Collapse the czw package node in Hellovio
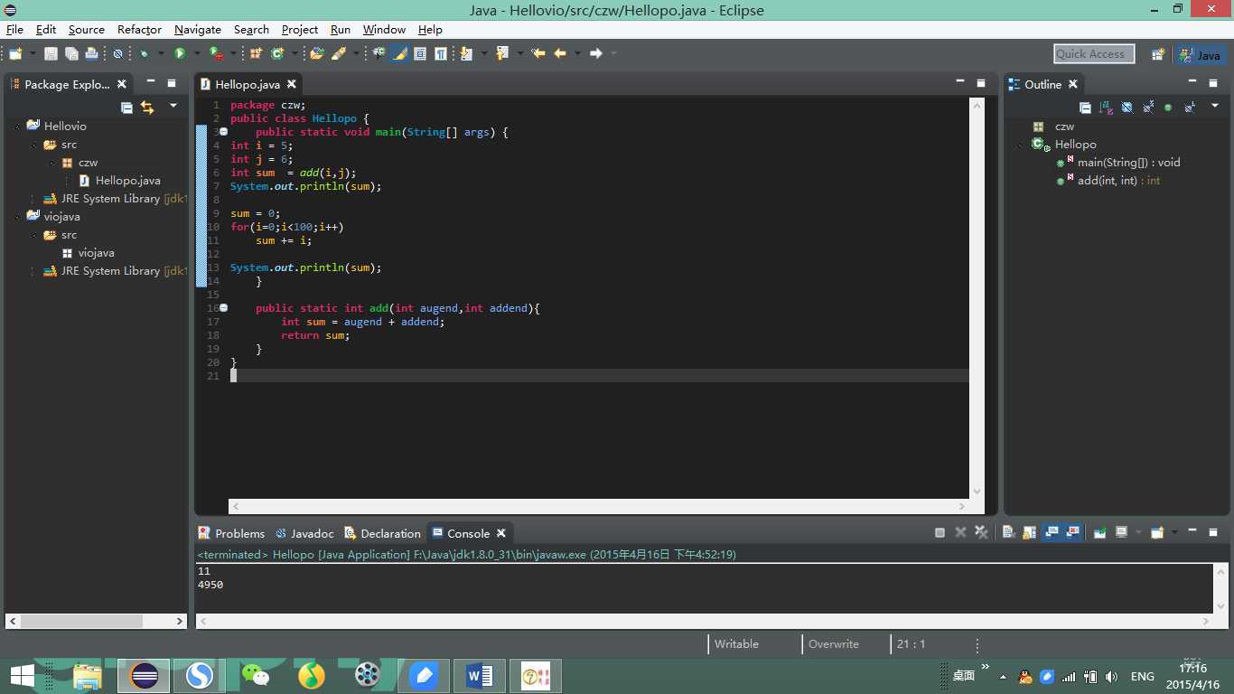The width and height of the screenshot is (1234, 694). pyautogui.click(x=51, y=163)
